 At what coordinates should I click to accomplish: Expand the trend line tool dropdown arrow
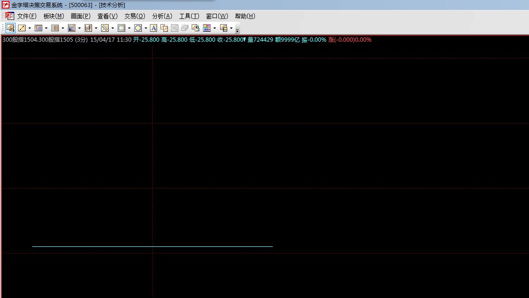pyautogui.click(x=29, y=28)
